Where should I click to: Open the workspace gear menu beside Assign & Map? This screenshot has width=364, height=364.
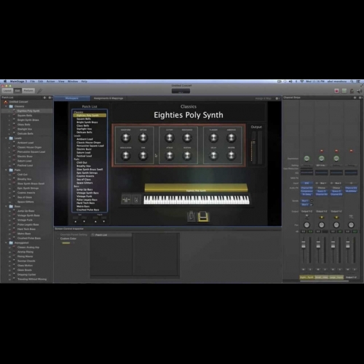tap(277, 98)
